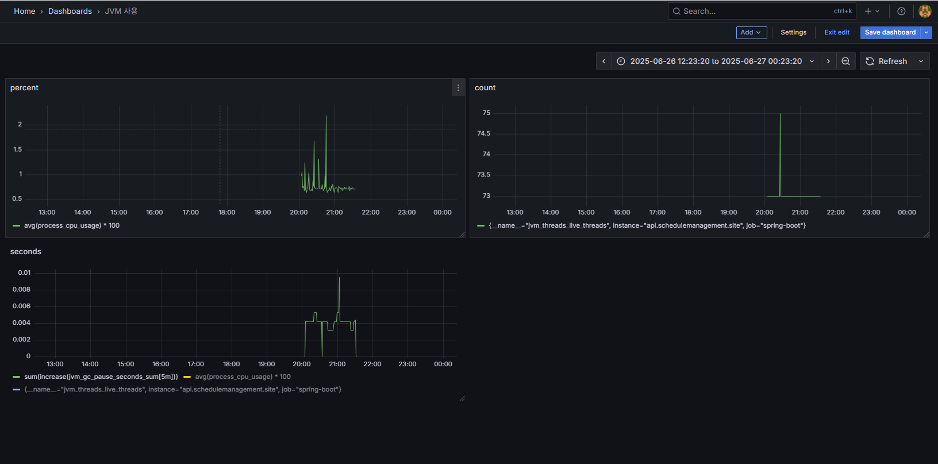The height and width of the screenshot is (464, 938).
Task: Shift time range forward with right arrow
Action: click(828, 61)
